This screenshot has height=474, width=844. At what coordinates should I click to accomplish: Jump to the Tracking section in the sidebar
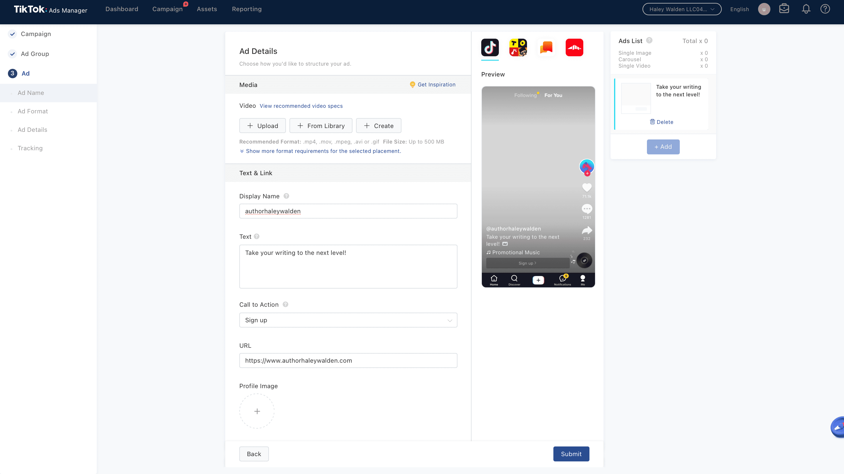(30, 148)
